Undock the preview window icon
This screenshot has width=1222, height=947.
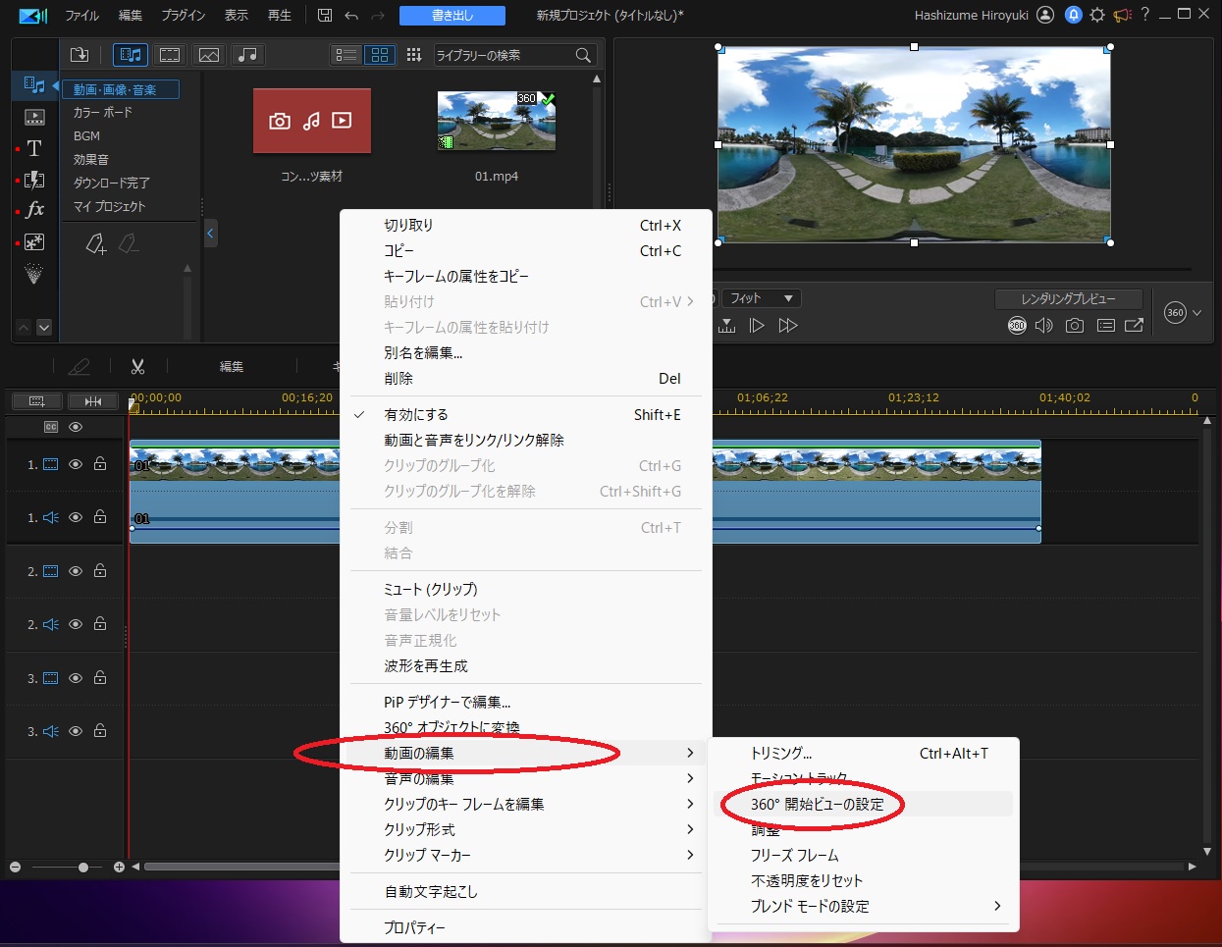click(x=1134, y=325)
